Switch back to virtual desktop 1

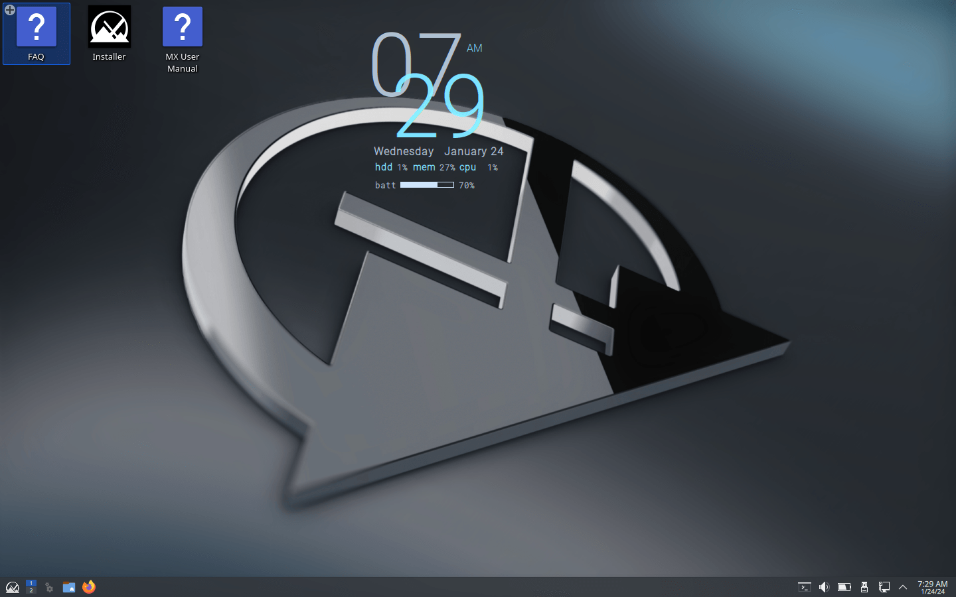click(x=30, y=583)
